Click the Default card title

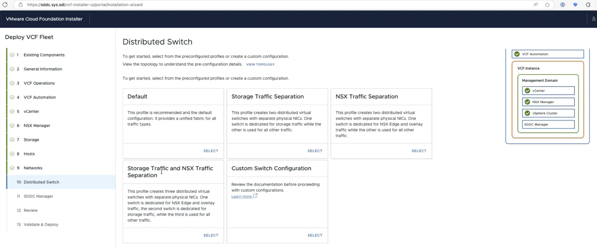[x=137, y=96]
